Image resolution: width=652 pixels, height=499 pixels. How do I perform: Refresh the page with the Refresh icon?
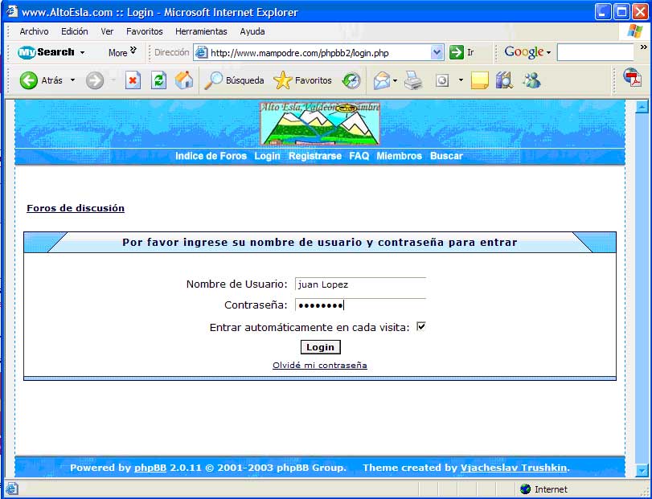click(158, 80)
